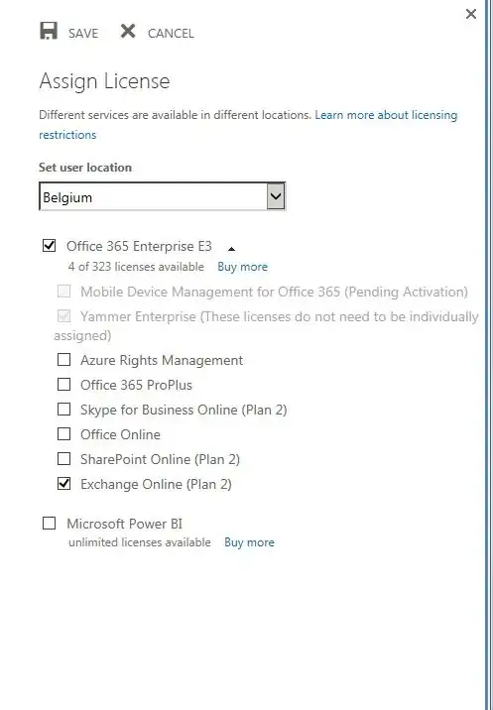Click the CANCEL label
This screenshot has width=493, height=710.
point(171,33)
